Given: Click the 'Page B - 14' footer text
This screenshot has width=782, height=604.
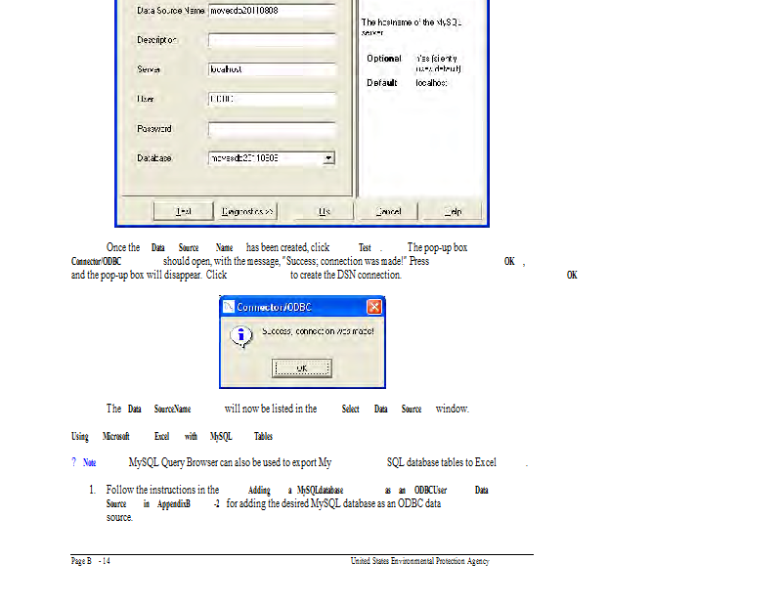Looking at the screenshot, I should pos(91,561).
